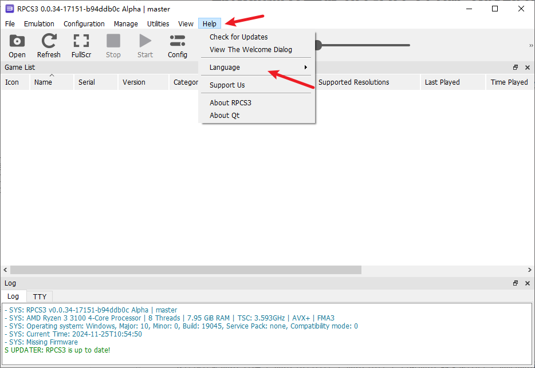Screen dimensions: 535x368
Task: Click the Support Us menu entry
Action: click(x=227, y=85)
